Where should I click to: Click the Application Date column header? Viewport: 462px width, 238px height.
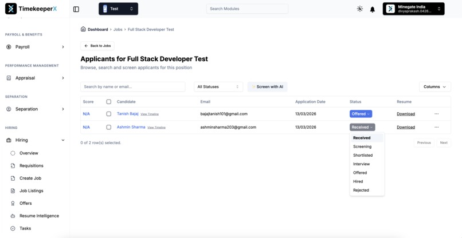point(310,102)
